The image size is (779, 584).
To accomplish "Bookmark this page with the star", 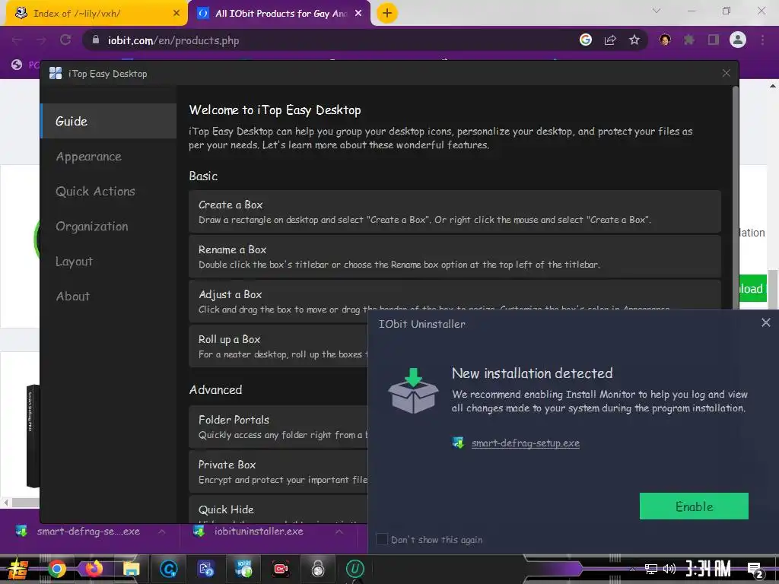I will tap(634, 40).
